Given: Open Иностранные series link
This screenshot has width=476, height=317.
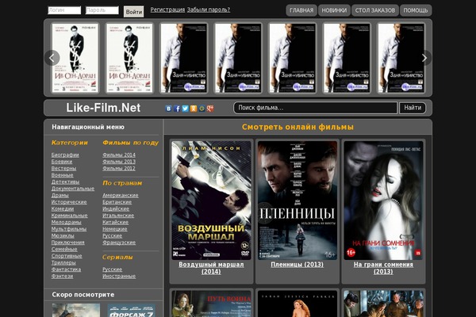Looking at the screenshot, I should tap(119, 276).
